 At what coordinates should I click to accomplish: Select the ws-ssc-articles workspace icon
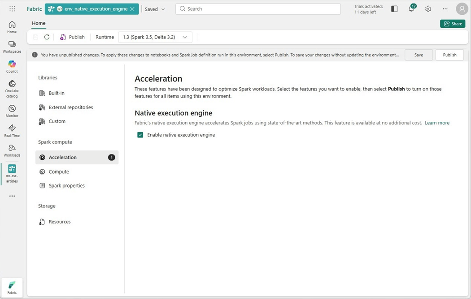pyautogui.click(x=12, y=174)
